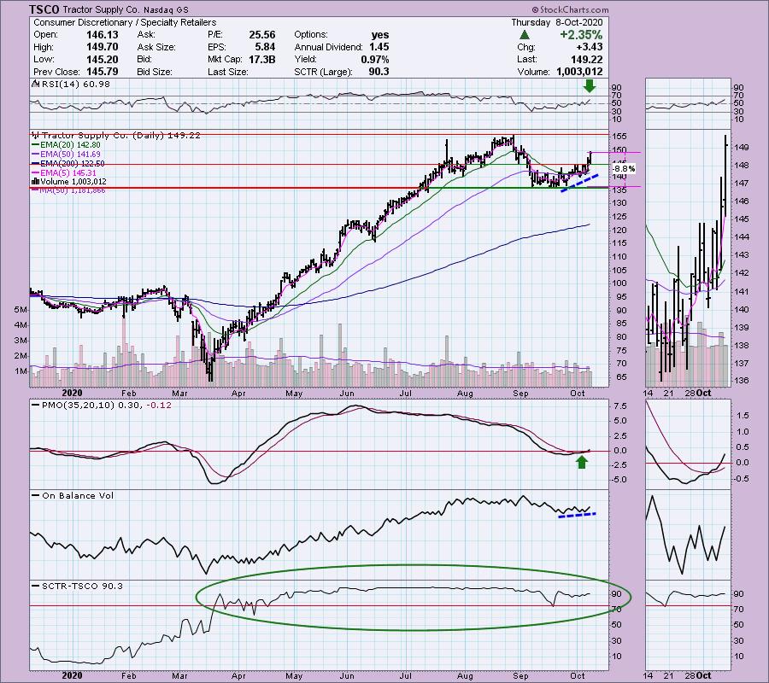Click the Mkt Cap value 17.3B
This screenshot has height=683, width=769.
coord(262,59)
